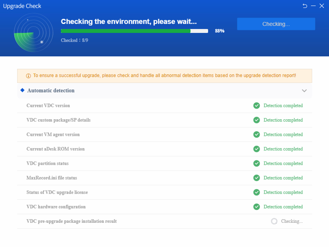Click the Checked 8/9 counter text
329x247 pixels.
tap(75, 40)
